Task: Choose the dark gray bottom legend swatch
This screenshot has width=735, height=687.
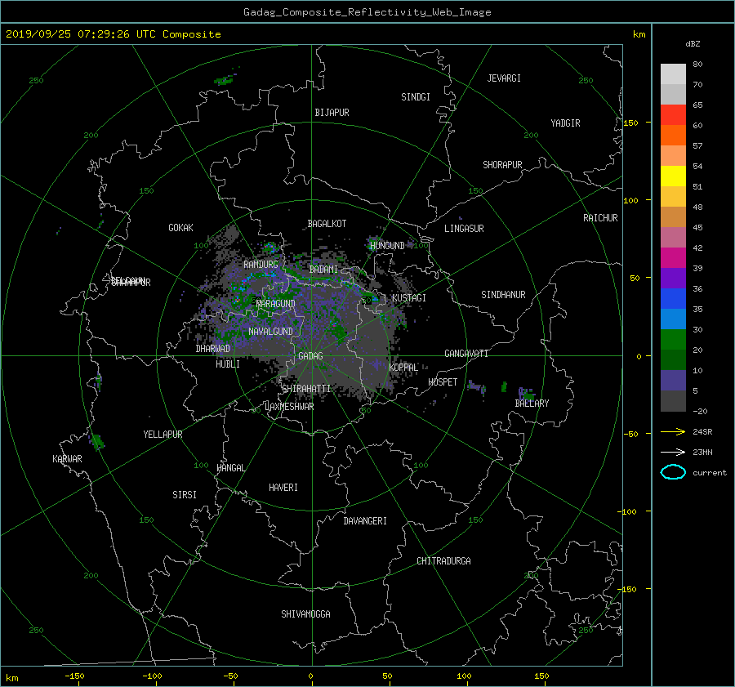Action: pos(673,400)
